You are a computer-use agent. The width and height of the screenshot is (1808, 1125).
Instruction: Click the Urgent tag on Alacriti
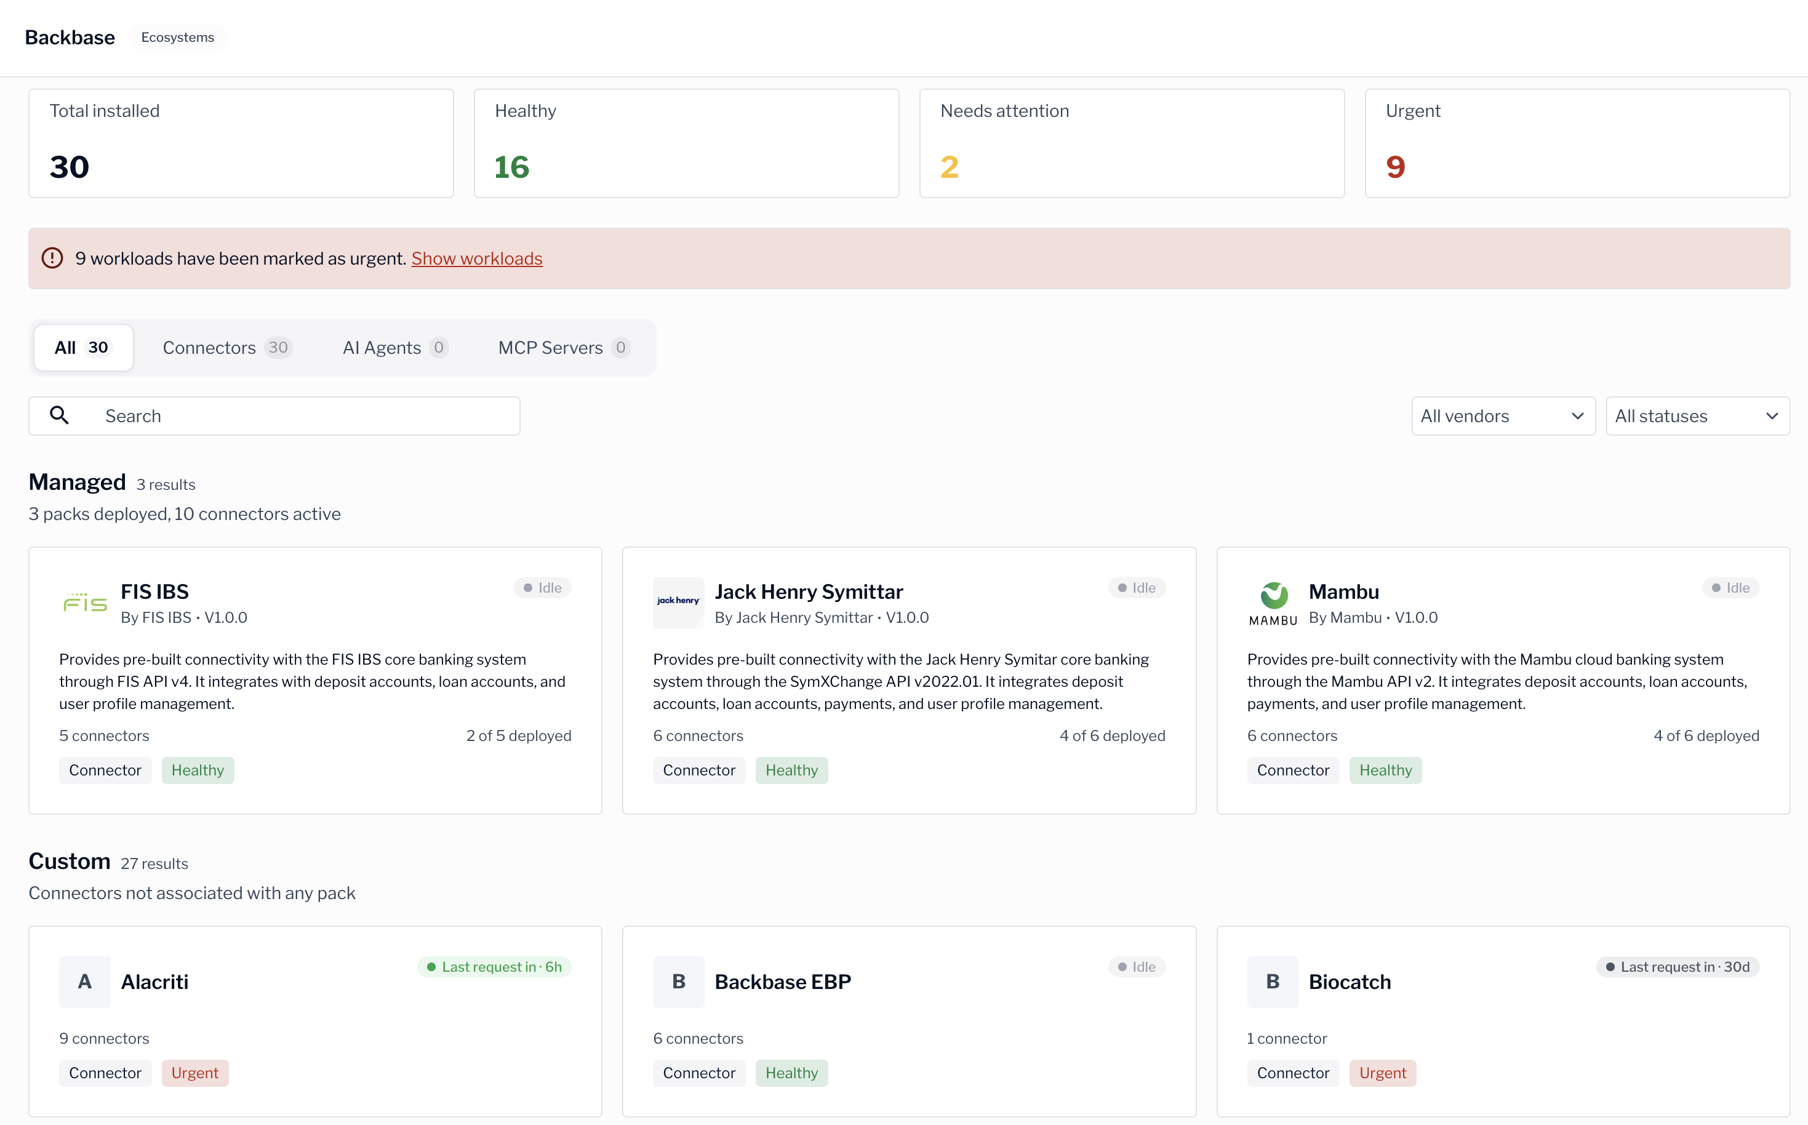(x=195, y=1073)
